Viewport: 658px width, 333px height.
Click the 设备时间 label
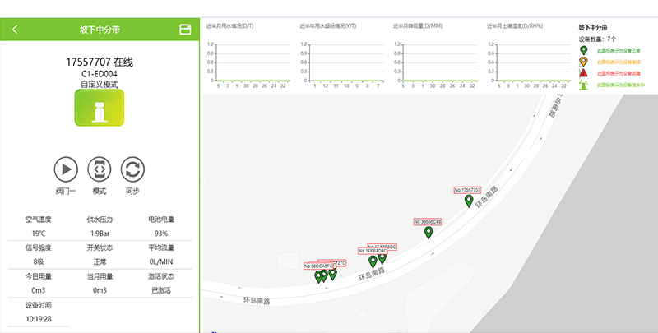tap(38, 305)
